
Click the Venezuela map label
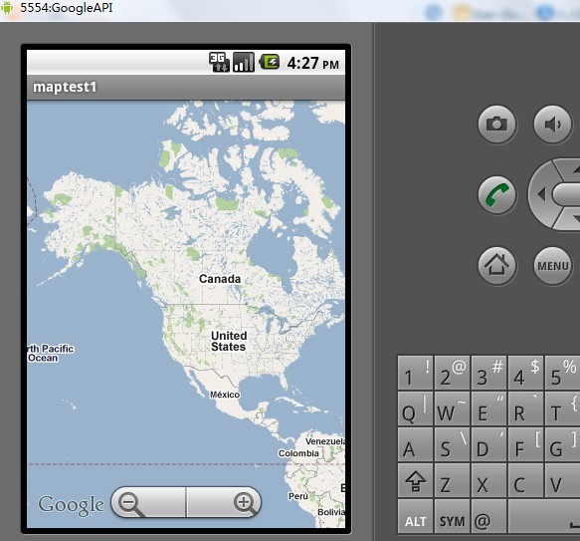[x=325, y=441]
